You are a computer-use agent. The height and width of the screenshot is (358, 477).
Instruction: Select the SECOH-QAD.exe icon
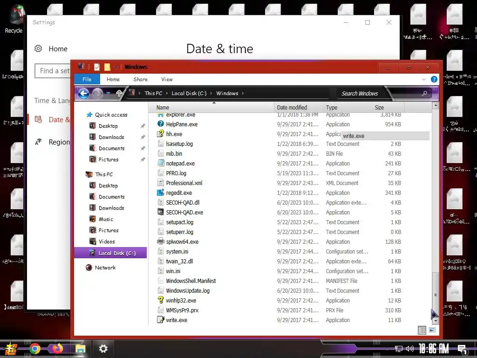coord(161,212)
